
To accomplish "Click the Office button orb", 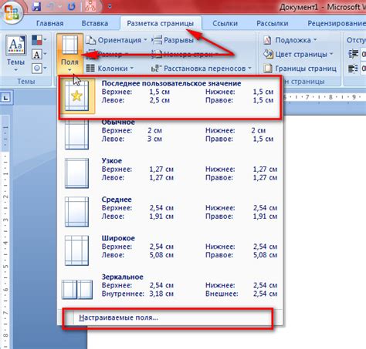I will tap(12, 12).
